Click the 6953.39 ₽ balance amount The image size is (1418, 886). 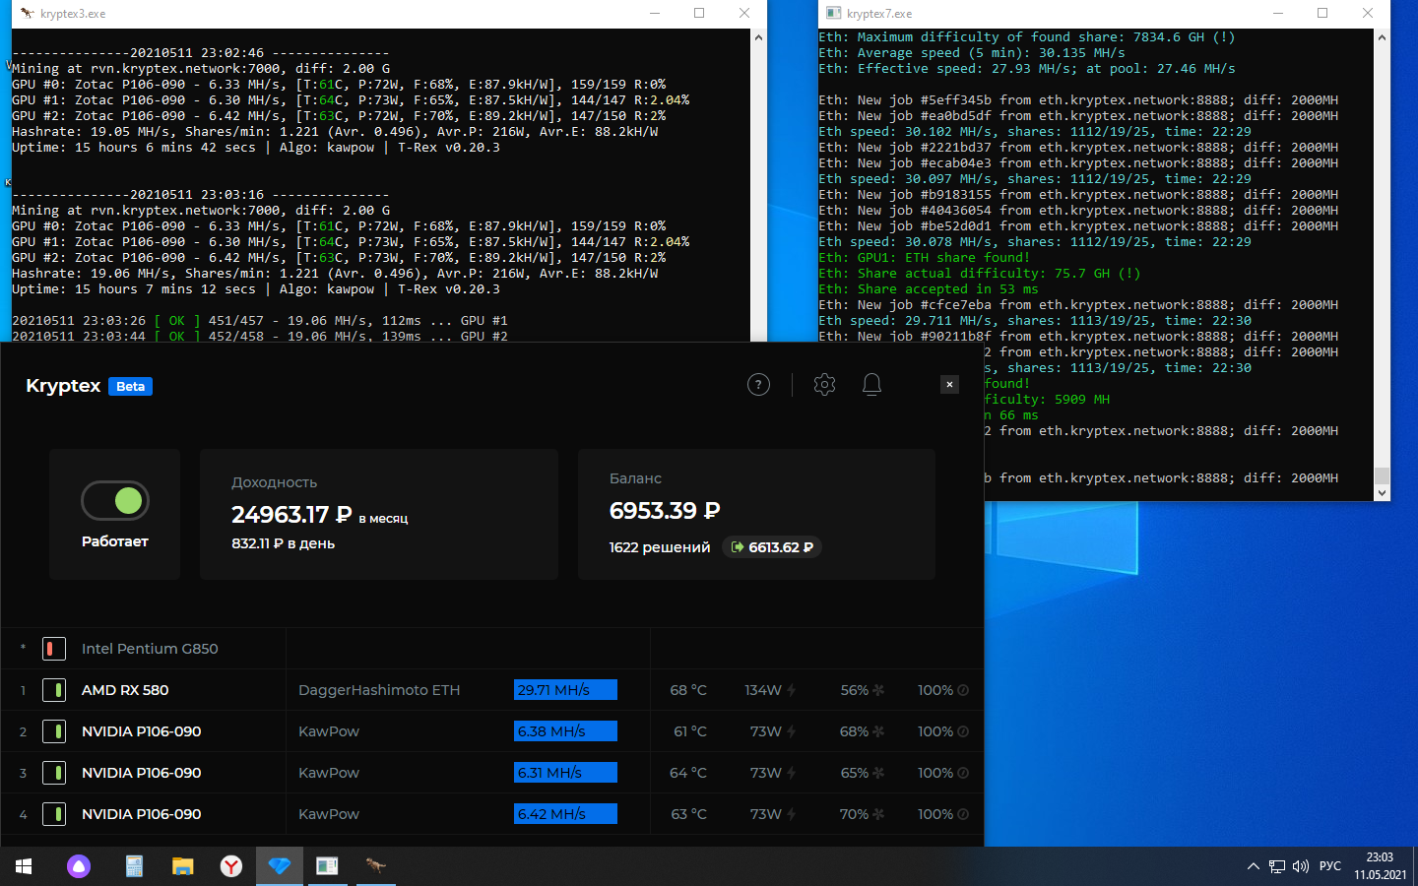pos(665,511)
